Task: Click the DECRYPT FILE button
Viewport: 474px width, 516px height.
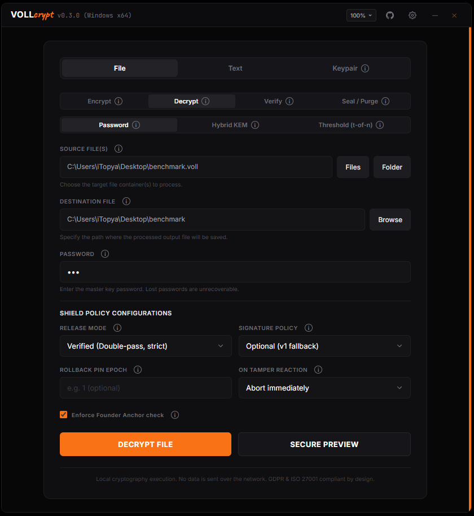Action: click(146, 444)
